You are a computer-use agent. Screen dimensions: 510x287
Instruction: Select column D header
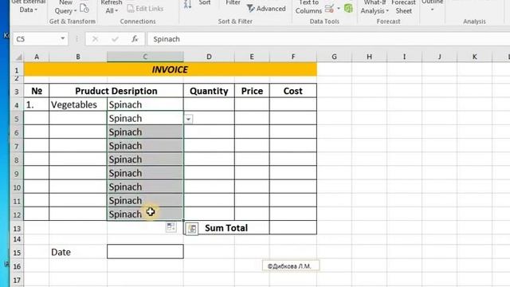pyautogui.click(x=209, y=57)
